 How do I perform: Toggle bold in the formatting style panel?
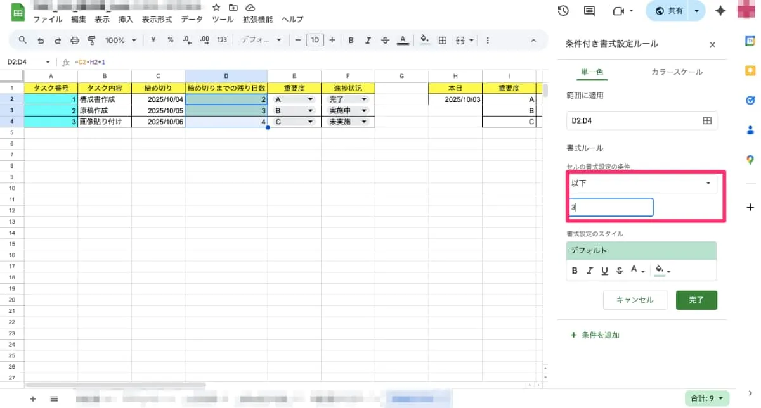574,271
